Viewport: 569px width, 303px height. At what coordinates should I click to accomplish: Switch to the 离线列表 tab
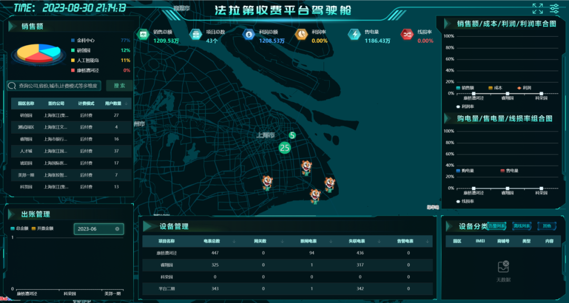click(522, 226)
